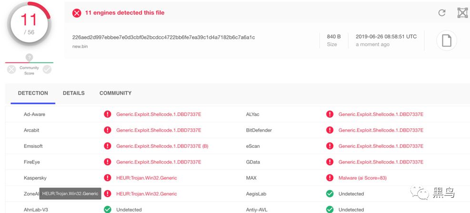Image resolution: width=470 pixels, height=213 pixels.
Task: Click the file type document icon
Action: click(x=446, y=41)
